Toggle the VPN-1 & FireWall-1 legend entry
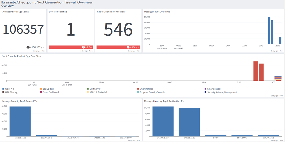The image size is (285, 142). [98, 92]
